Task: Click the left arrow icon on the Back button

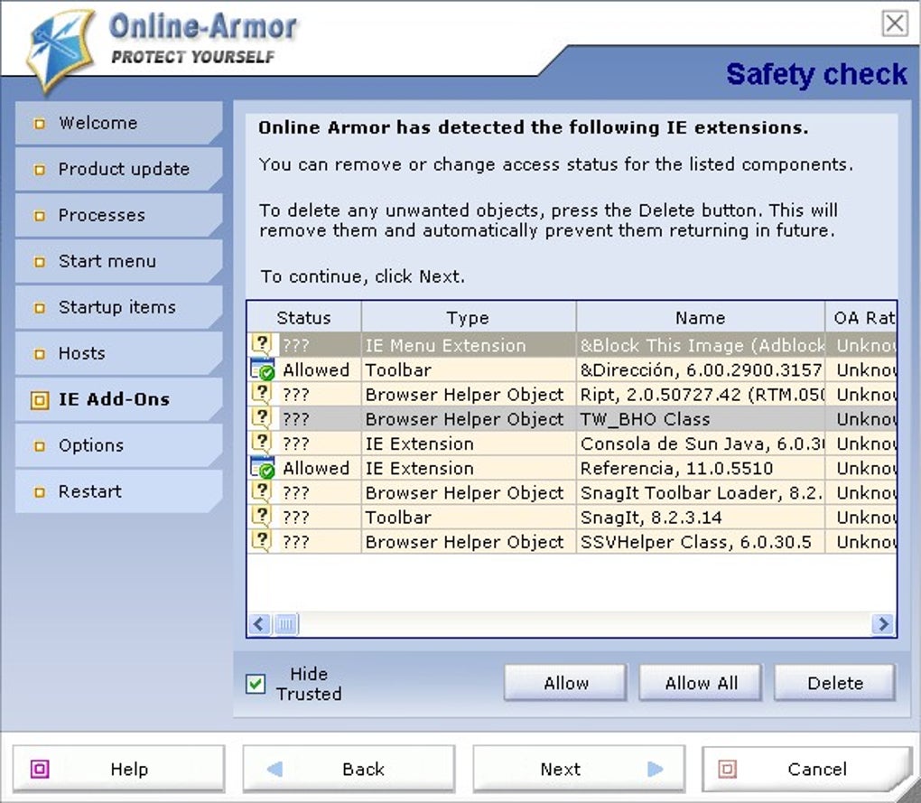Action: point(274,769)
